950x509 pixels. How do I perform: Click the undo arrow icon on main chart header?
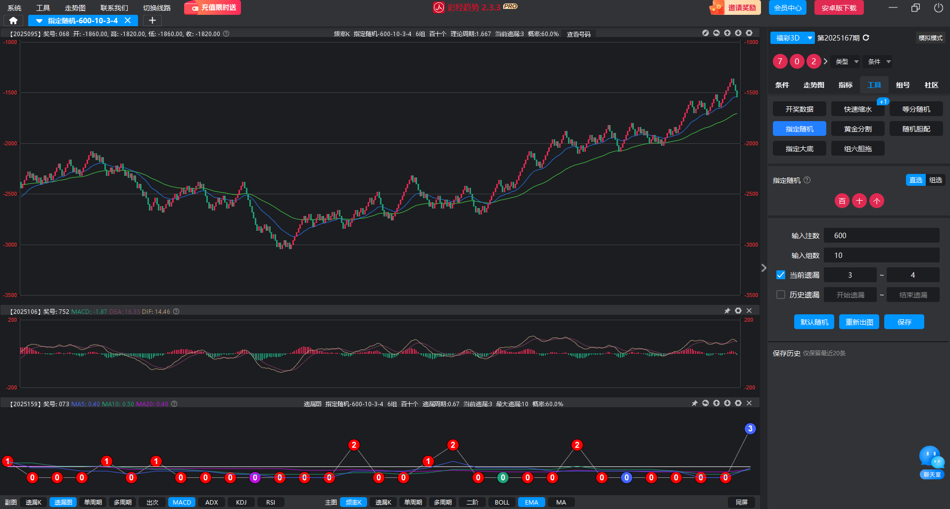click(716, 33)
